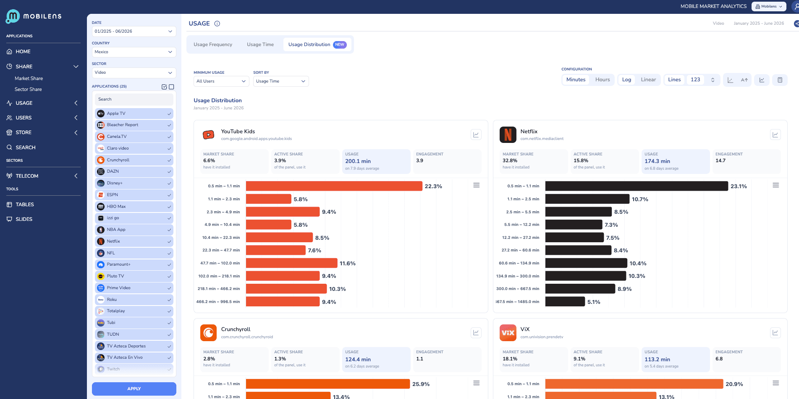Select the 123 value labels option
This screenshot has width=799, height=399.
[x=695, y=80]
